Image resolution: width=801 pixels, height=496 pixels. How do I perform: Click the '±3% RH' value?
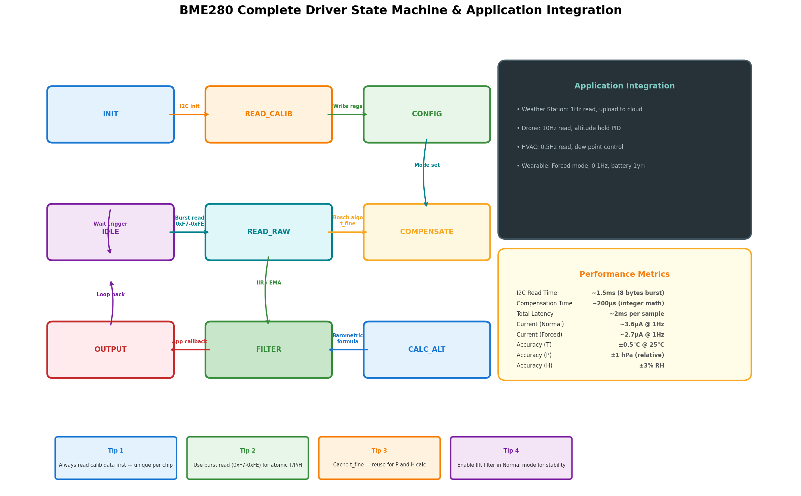(x=652, y=366)
